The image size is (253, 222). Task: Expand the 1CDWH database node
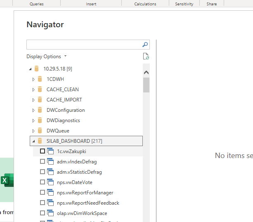pos(33,79)
